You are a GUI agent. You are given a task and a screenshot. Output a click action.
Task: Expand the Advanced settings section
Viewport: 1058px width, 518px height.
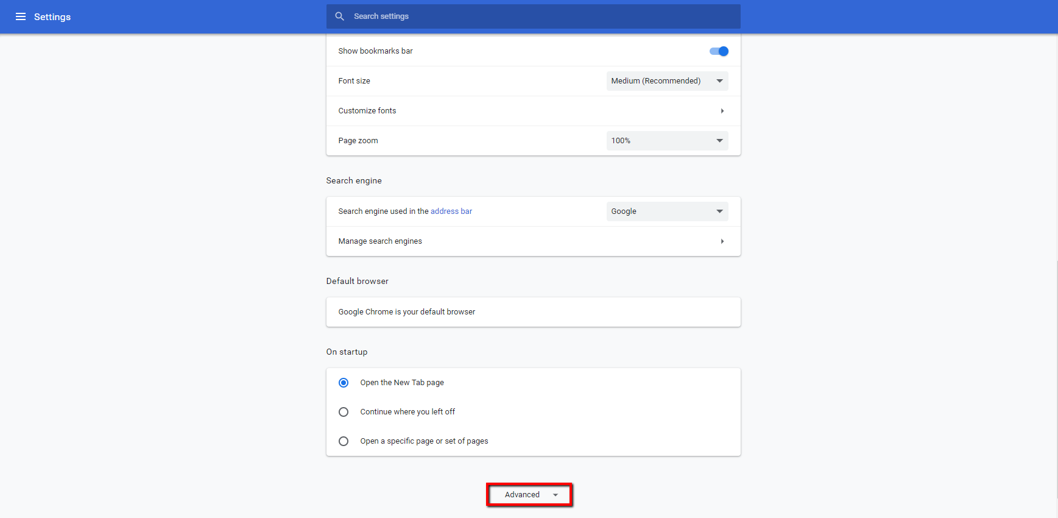(x=529, y=495)
